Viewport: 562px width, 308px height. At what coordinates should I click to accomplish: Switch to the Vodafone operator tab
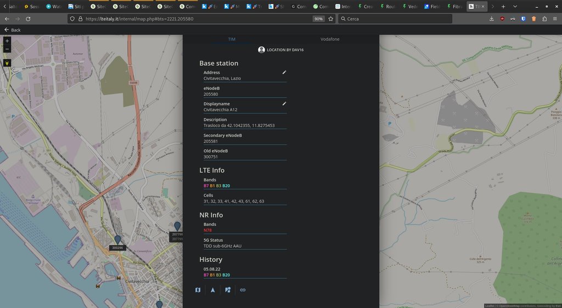(x=330, y=39)
